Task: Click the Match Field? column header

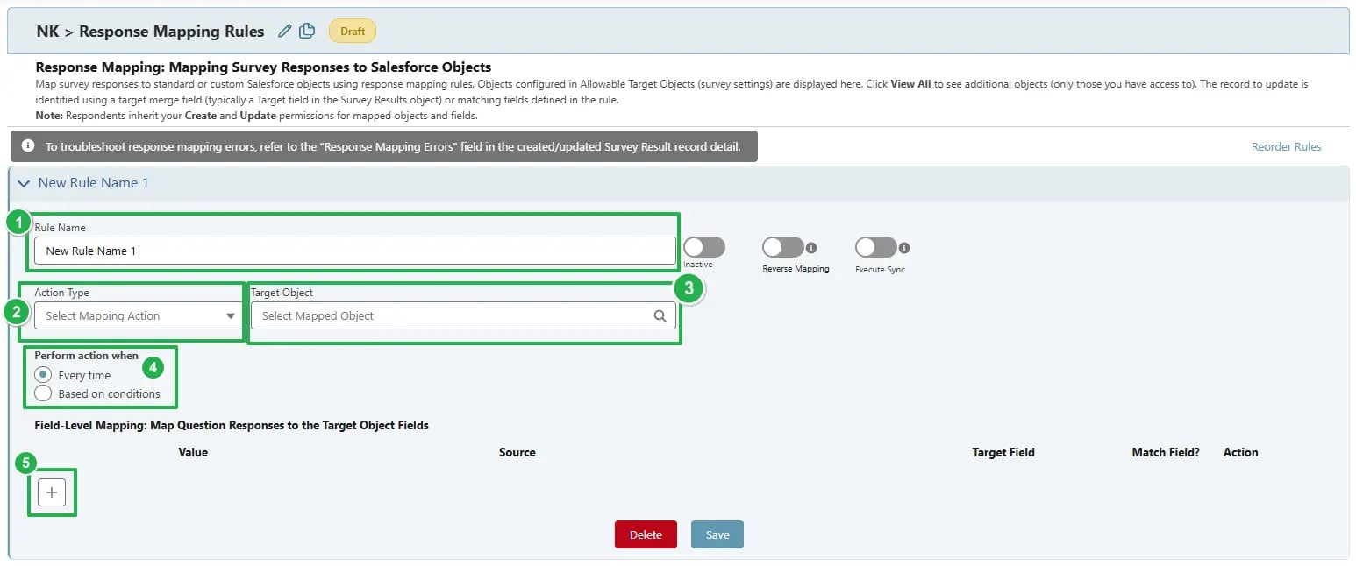Action: (x=1166, y=453)
